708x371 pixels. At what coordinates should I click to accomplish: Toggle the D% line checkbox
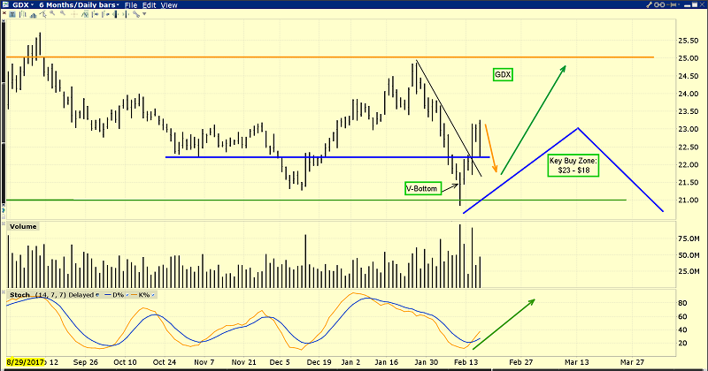click(x=127, y=295)
